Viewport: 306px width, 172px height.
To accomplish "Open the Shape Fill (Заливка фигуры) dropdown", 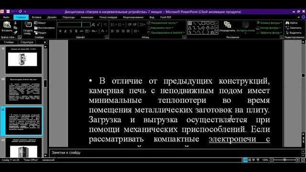I will pos(269,23).
